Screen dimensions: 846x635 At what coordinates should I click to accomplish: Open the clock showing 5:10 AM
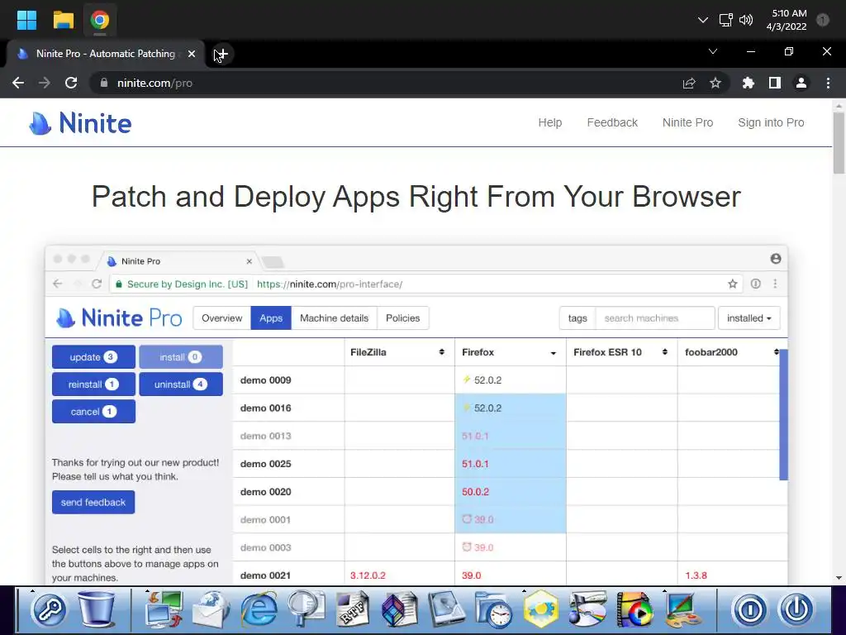tap(787, 20)
